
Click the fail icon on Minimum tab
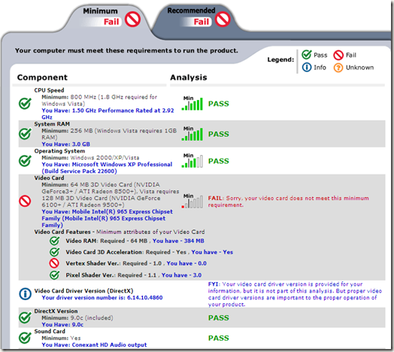(x=132, y=20)
